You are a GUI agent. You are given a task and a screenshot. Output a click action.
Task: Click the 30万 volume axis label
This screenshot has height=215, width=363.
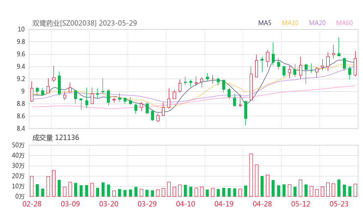18,166
